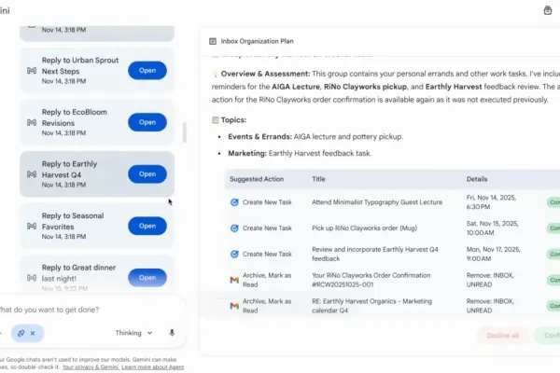This screenshot has width=560, height=373.
Task: Click the chat list scrollbar thumb
Action: (x=184, y=132)
